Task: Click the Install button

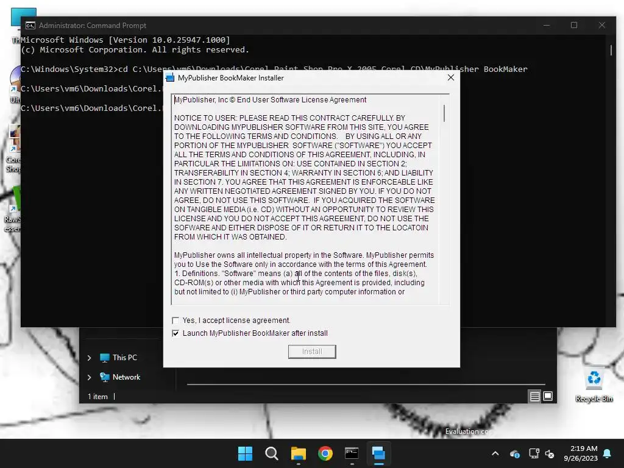Action: pos(312,352)
